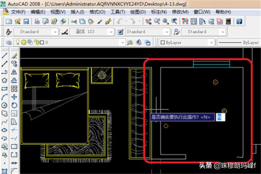
Task: Pick the Move modify tool
Action: [x=14, y=97]
